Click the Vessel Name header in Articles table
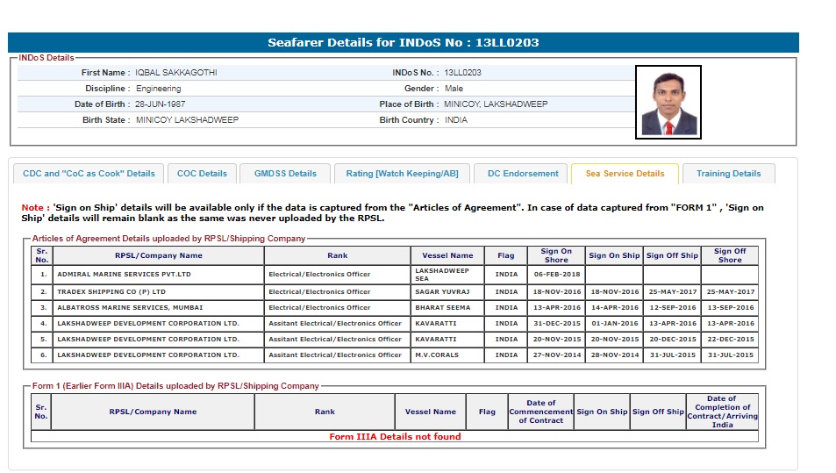Viewport: 836px width, 473px height. coord(447,255)
